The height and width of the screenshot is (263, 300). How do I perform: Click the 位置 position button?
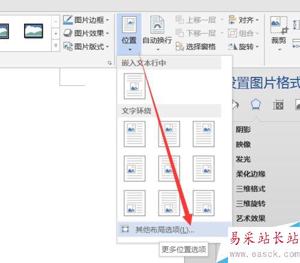coord(129,34)
